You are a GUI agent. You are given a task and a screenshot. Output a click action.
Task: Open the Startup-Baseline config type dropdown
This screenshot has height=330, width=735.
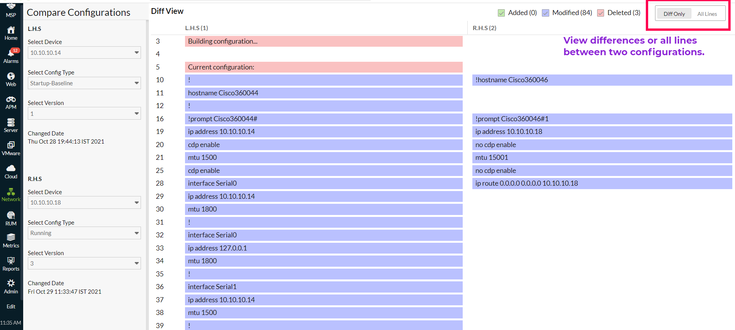tap(84, 83)
